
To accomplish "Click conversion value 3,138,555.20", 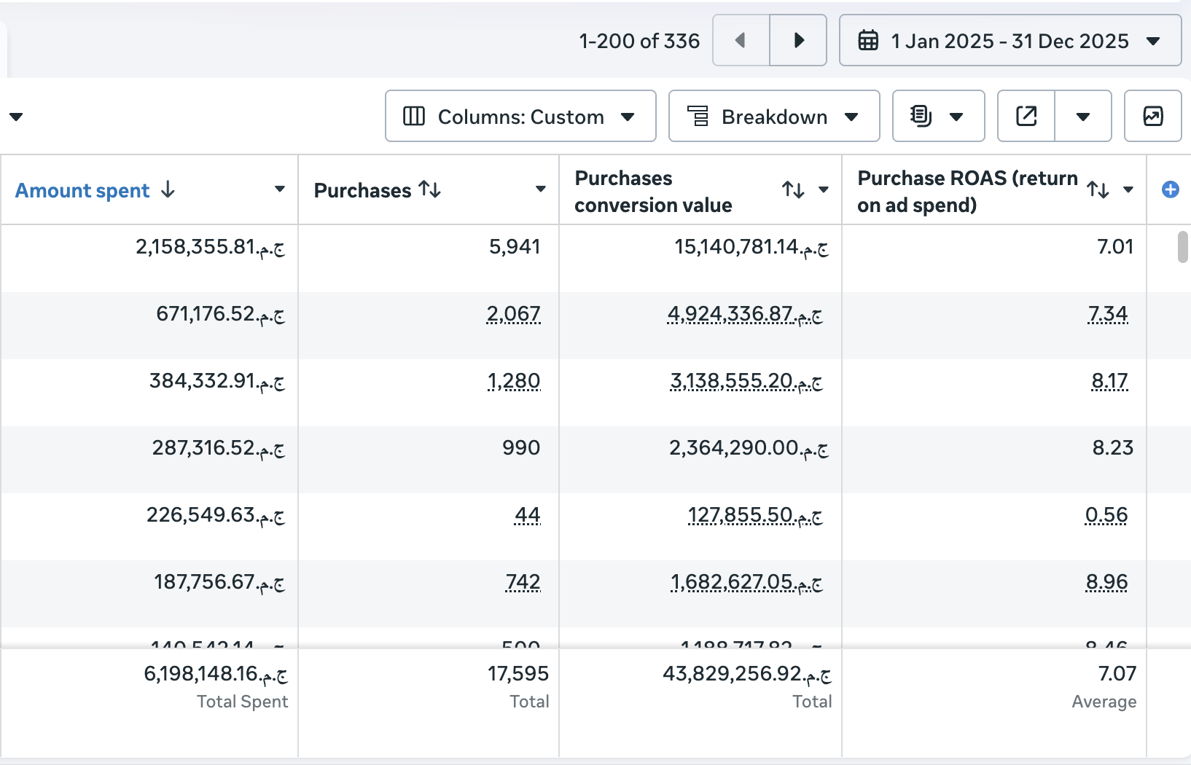I will (x=746, y=381).
